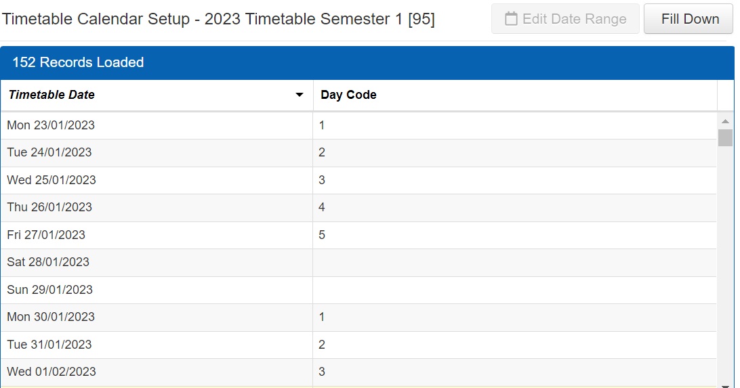Click the Edit Date Range button label
740x388 pixels.
(x=575, y=19)
